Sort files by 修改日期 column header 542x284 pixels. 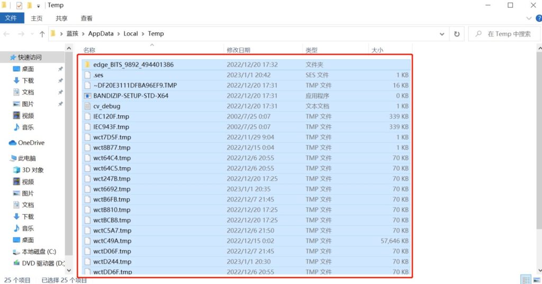pos(238,50)
